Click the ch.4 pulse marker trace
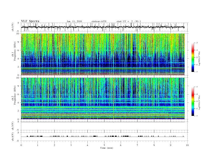 pyautogui.click(x=103, y=136)
